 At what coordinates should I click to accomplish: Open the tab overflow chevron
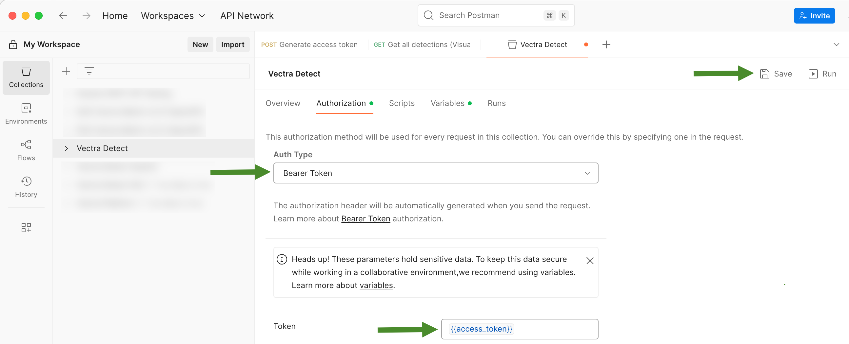837,44
